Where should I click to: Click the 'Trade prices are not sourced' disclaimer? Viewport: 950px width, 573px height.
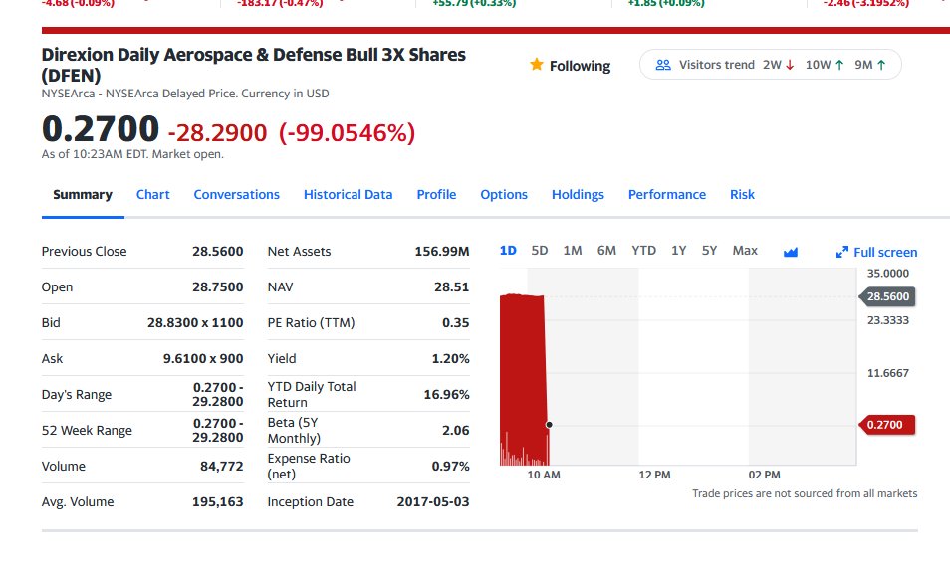pyautogui.click(x=805, y=493)
